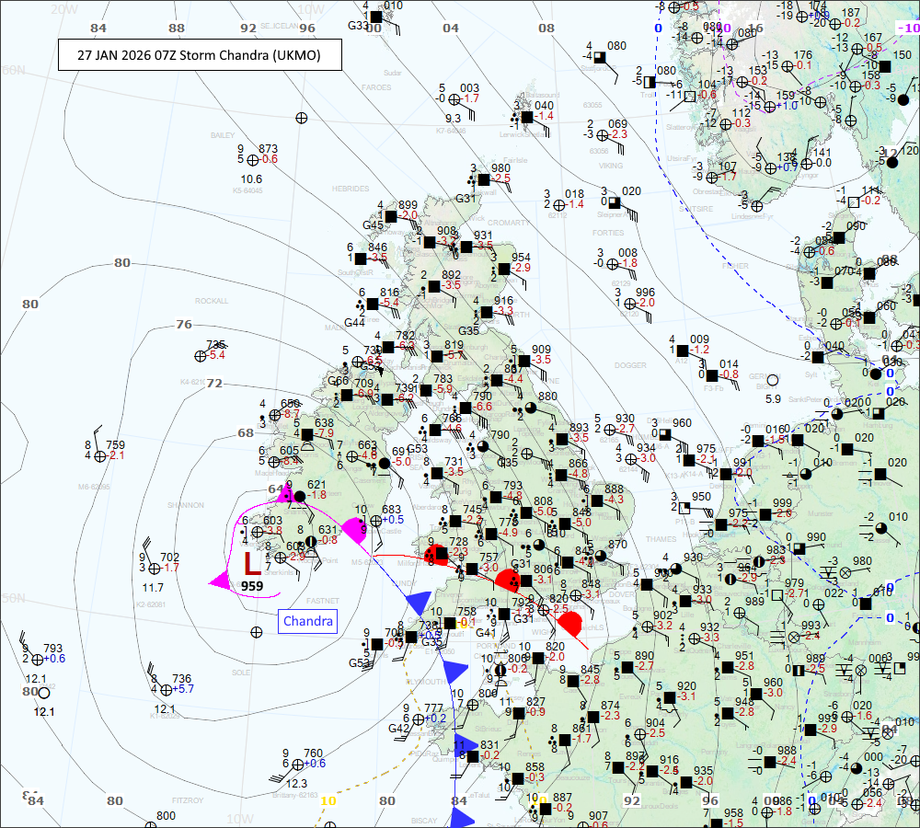Click the blue Chandra storm name label
The width and height of the screenshot is (920, 828).
point(306,622)
